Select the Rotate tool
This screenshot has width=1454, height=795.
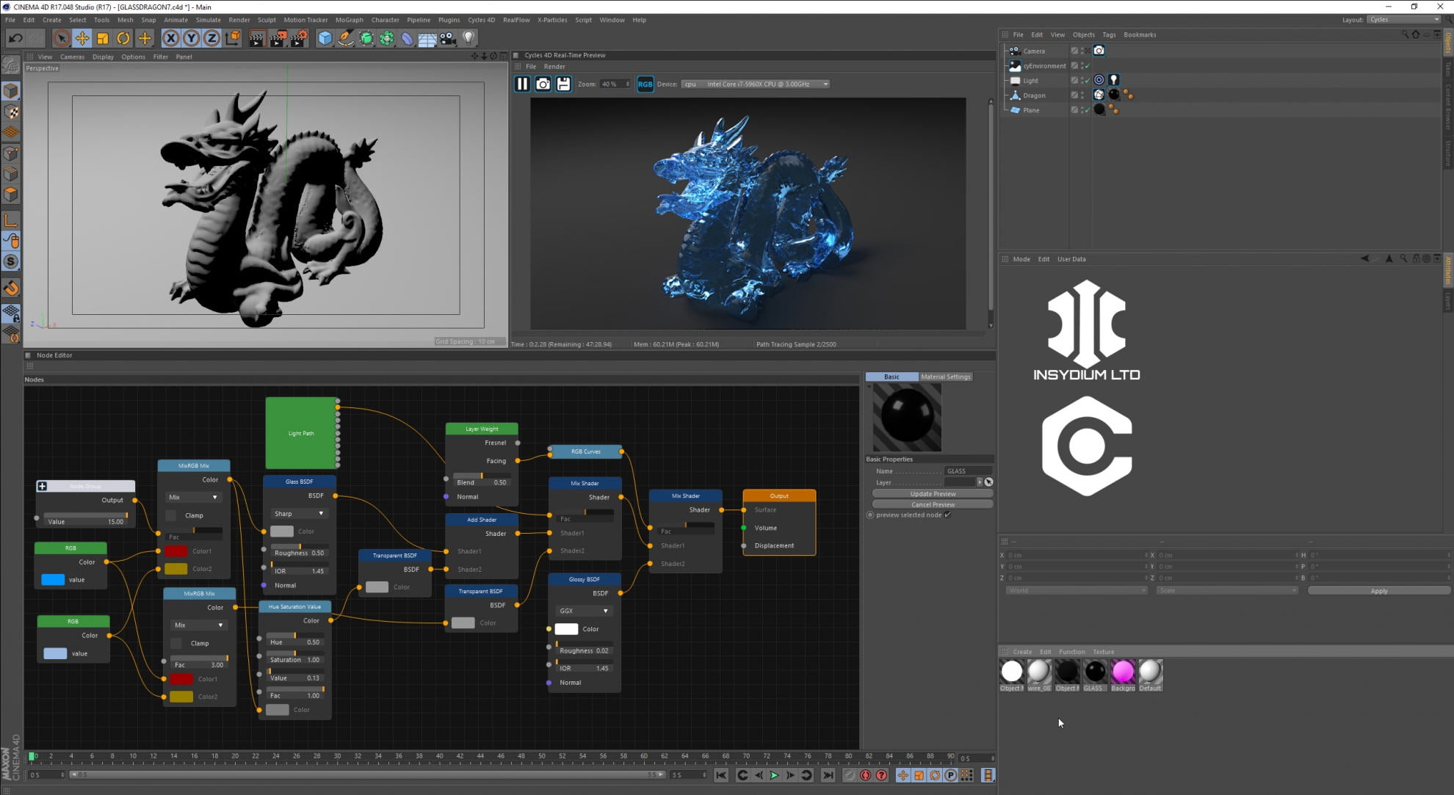[123, 38]
